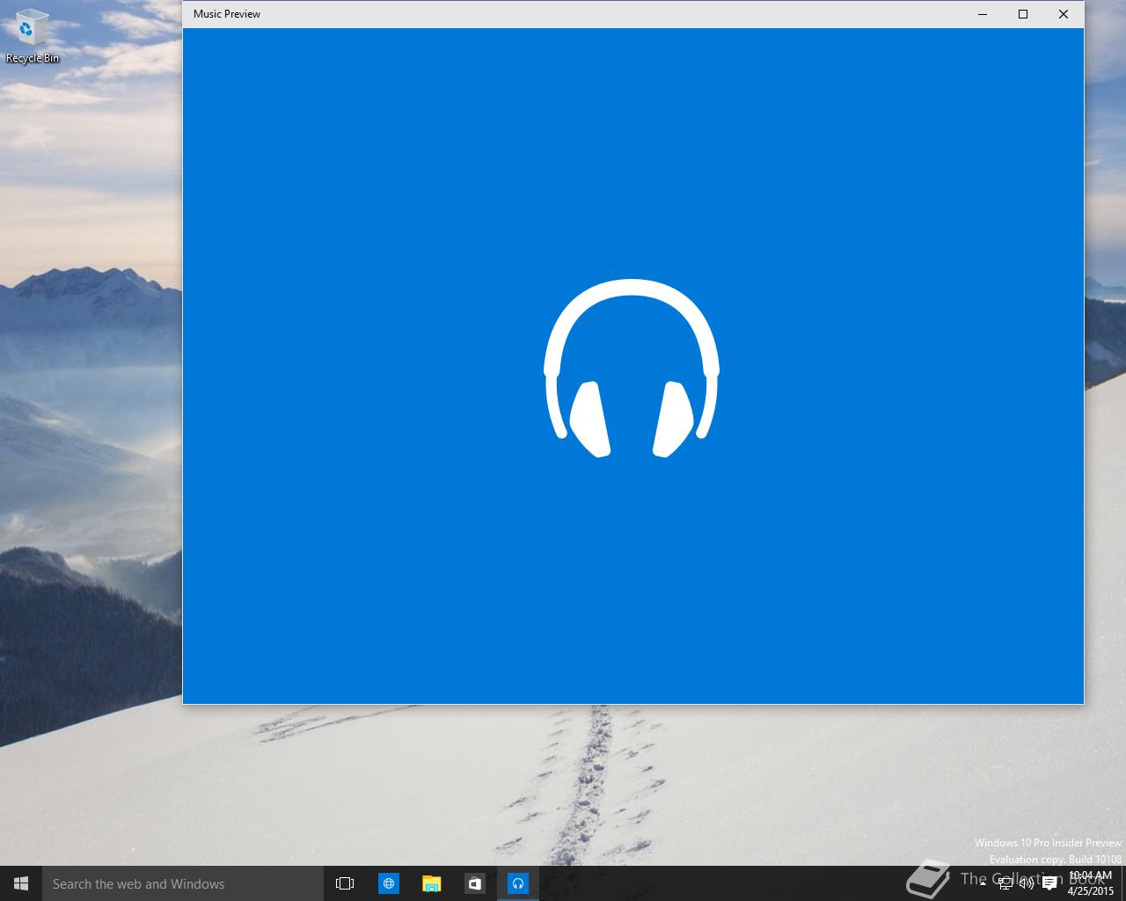Close the Music Preview window
Image resolution: width=1126 pixels, height=901 pixels.
tap(1064, 14)
